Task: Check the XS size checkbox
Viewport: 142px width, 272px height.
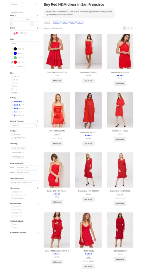Action: click(x=12, y=80)
